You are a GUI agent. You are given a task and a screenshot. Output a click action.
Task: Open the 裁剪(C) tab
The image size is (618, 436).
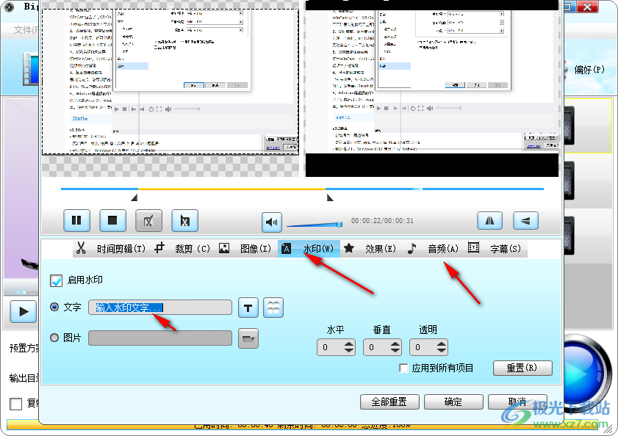pyautogui.click(x=193, y=249)
